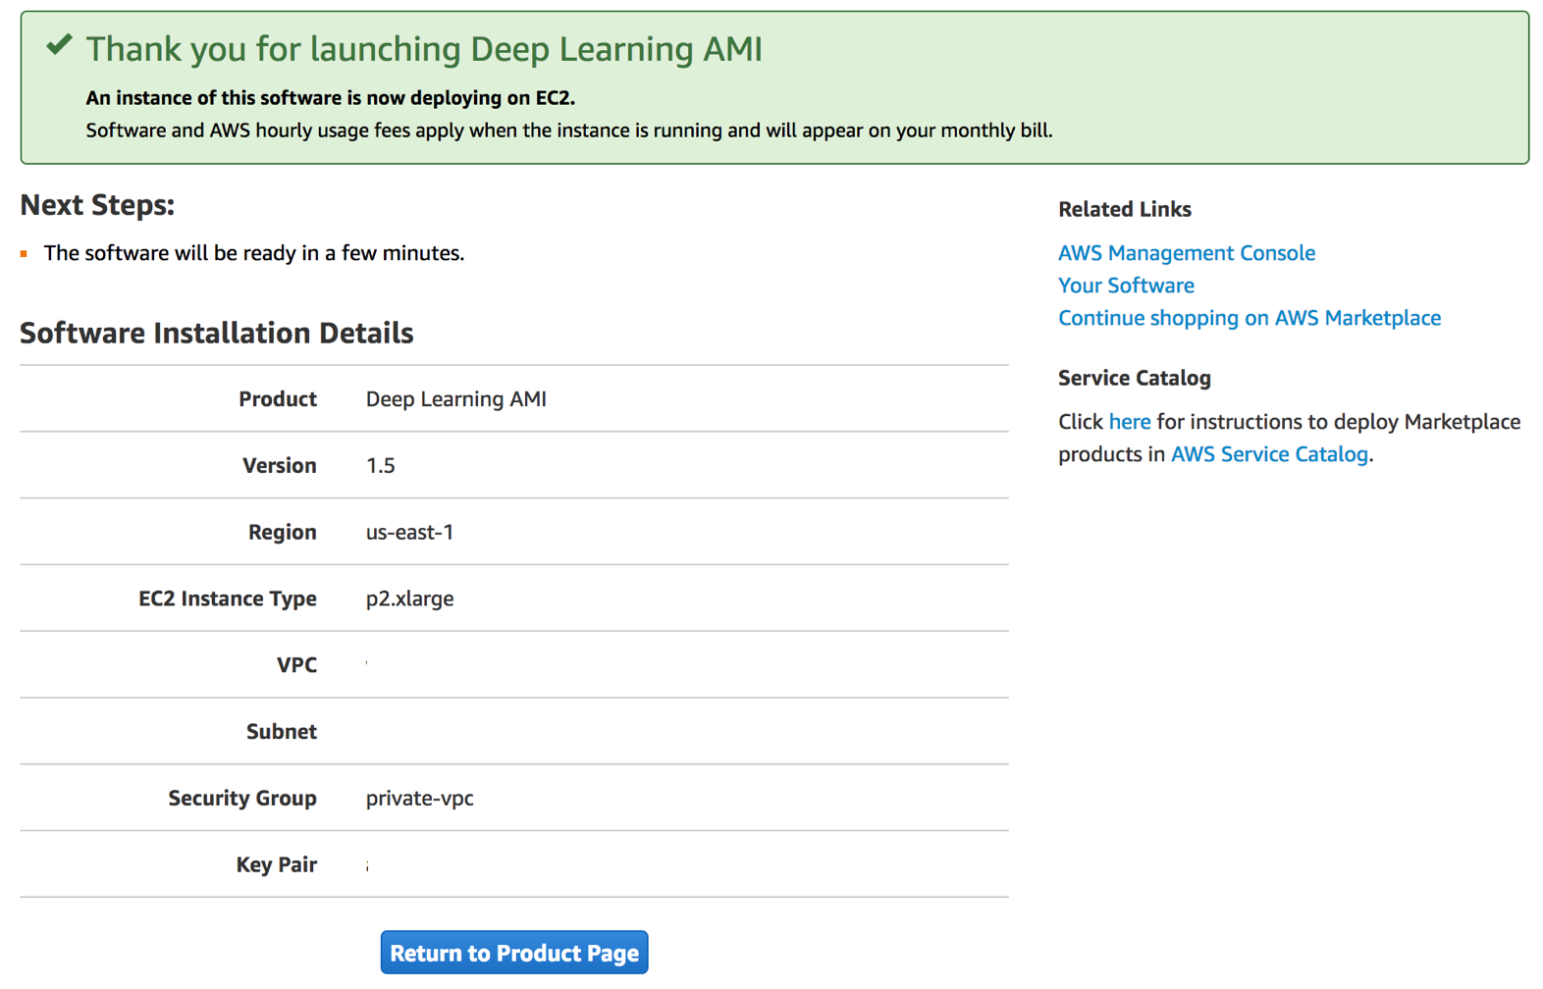Click the 'Region' row label
This screenshot has width=1543, height=989.
(x=283, y=532)
